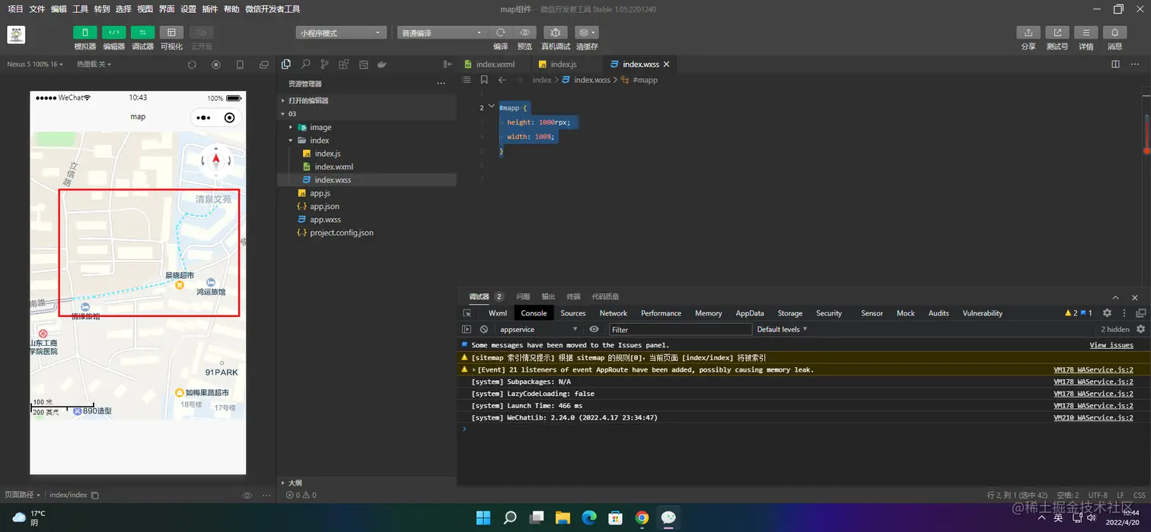Viewport: 1151px width, 532px height.
Task: Click the 分享 share upload icon
Action: point(1028,33)
